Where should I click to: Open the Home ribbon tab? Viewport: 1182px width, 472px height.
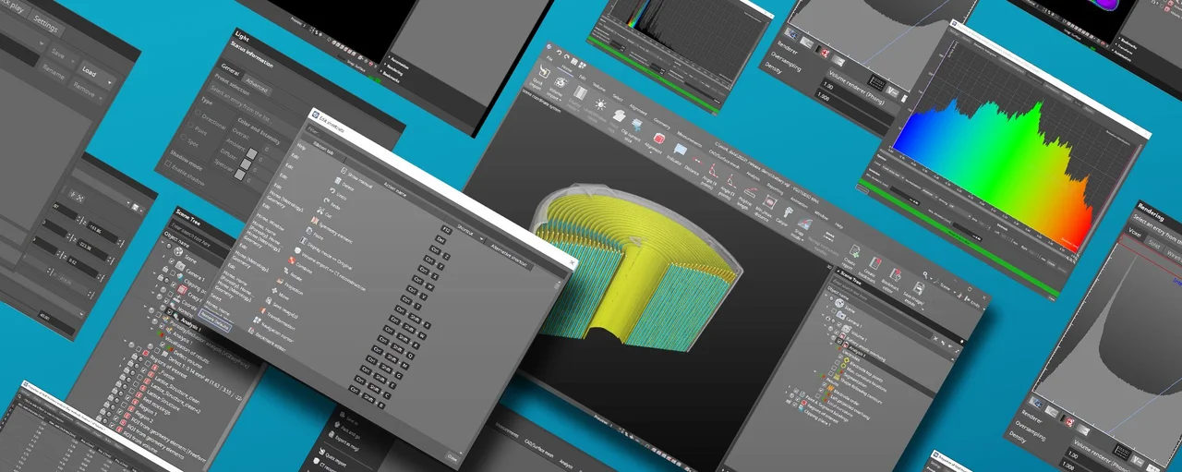click(x=567, y=68)
